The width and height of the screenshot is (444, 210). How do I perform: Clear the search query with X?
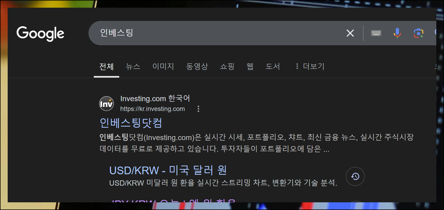click(x=350, y=33)
